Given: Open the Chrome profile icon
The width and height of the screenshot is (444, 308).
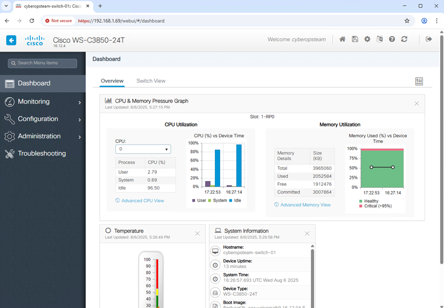Looking at the screenshot, I should click(424, 21).
